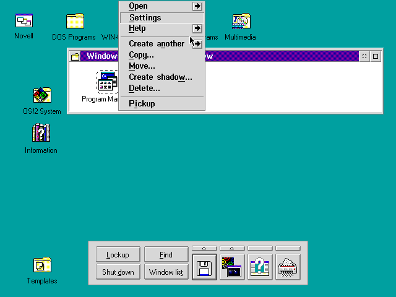Open the drawer above the help icon
The image size is (396, 297).
(x=260, y=248)
